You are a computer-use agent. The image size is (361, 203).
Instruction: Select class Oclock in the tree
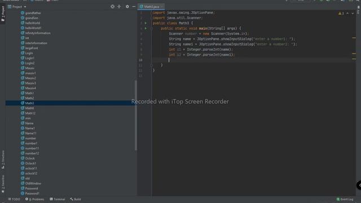[28, 158]
